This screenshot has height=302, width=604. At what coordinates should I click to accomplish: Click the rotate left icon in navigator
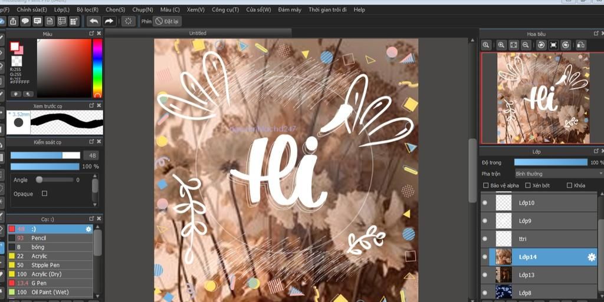(x=540, y=45)
